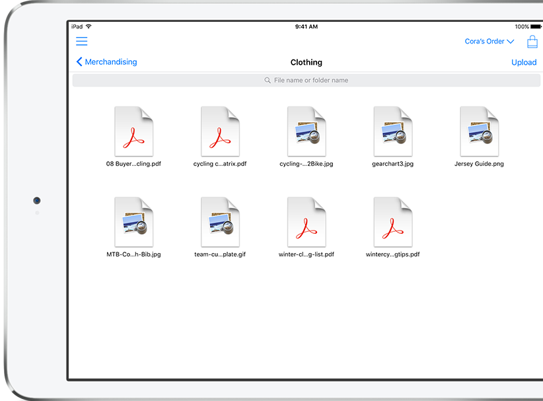The width and height of the screenshot is (543, 401).
Task: Select the cycling-...2Bike.jpg file name
Action: coord(307,164)
